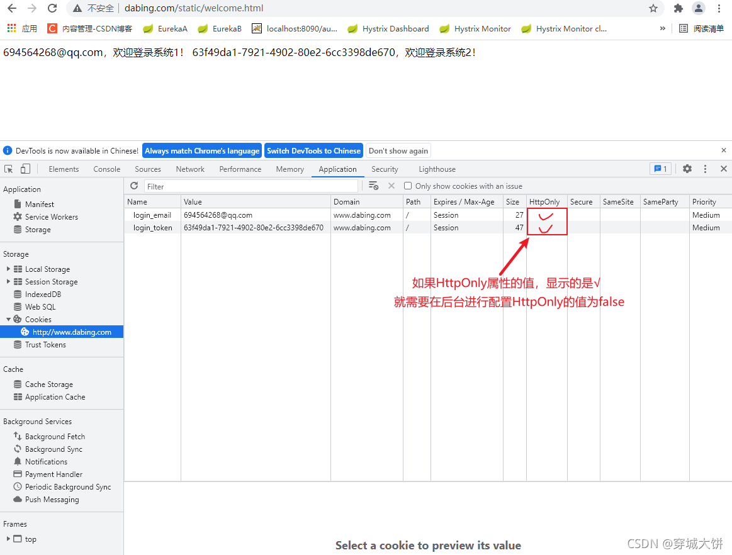Click Switch DevTools to Chinese button
Viewport: 732px width, 555px height.
click(x=313, y=151)
